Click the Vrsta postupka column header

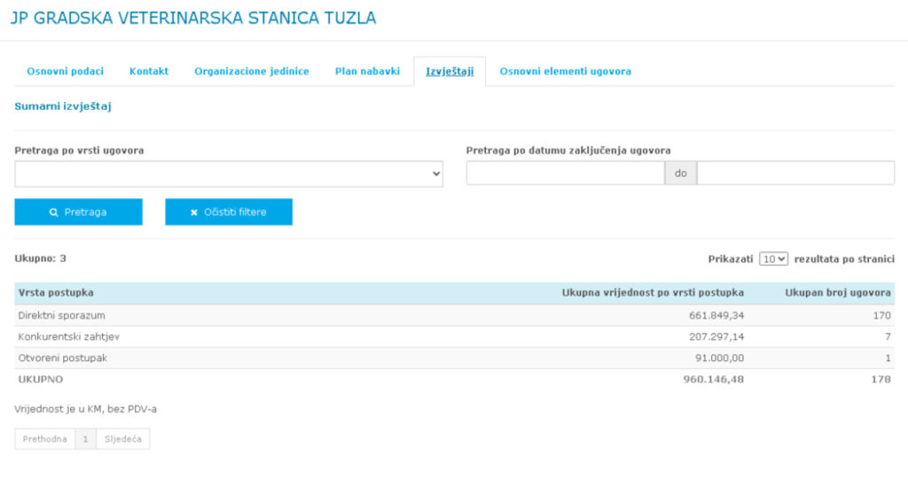tap(56, 293)
